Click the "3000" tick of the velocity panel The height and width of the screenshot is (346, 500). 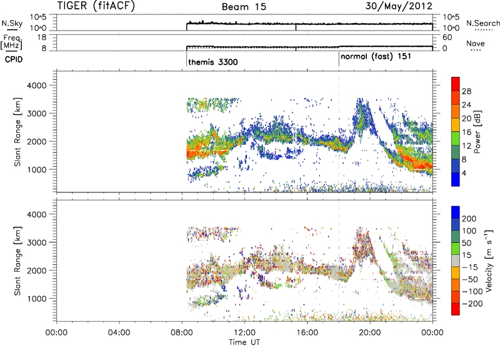coord(36,242)
